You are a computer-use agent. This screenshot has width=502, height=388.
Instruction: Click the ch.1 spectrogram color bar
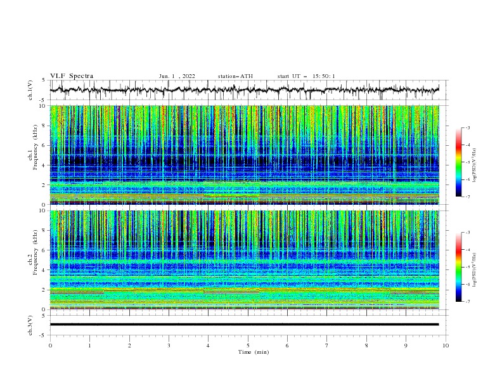tap(459, 162)
